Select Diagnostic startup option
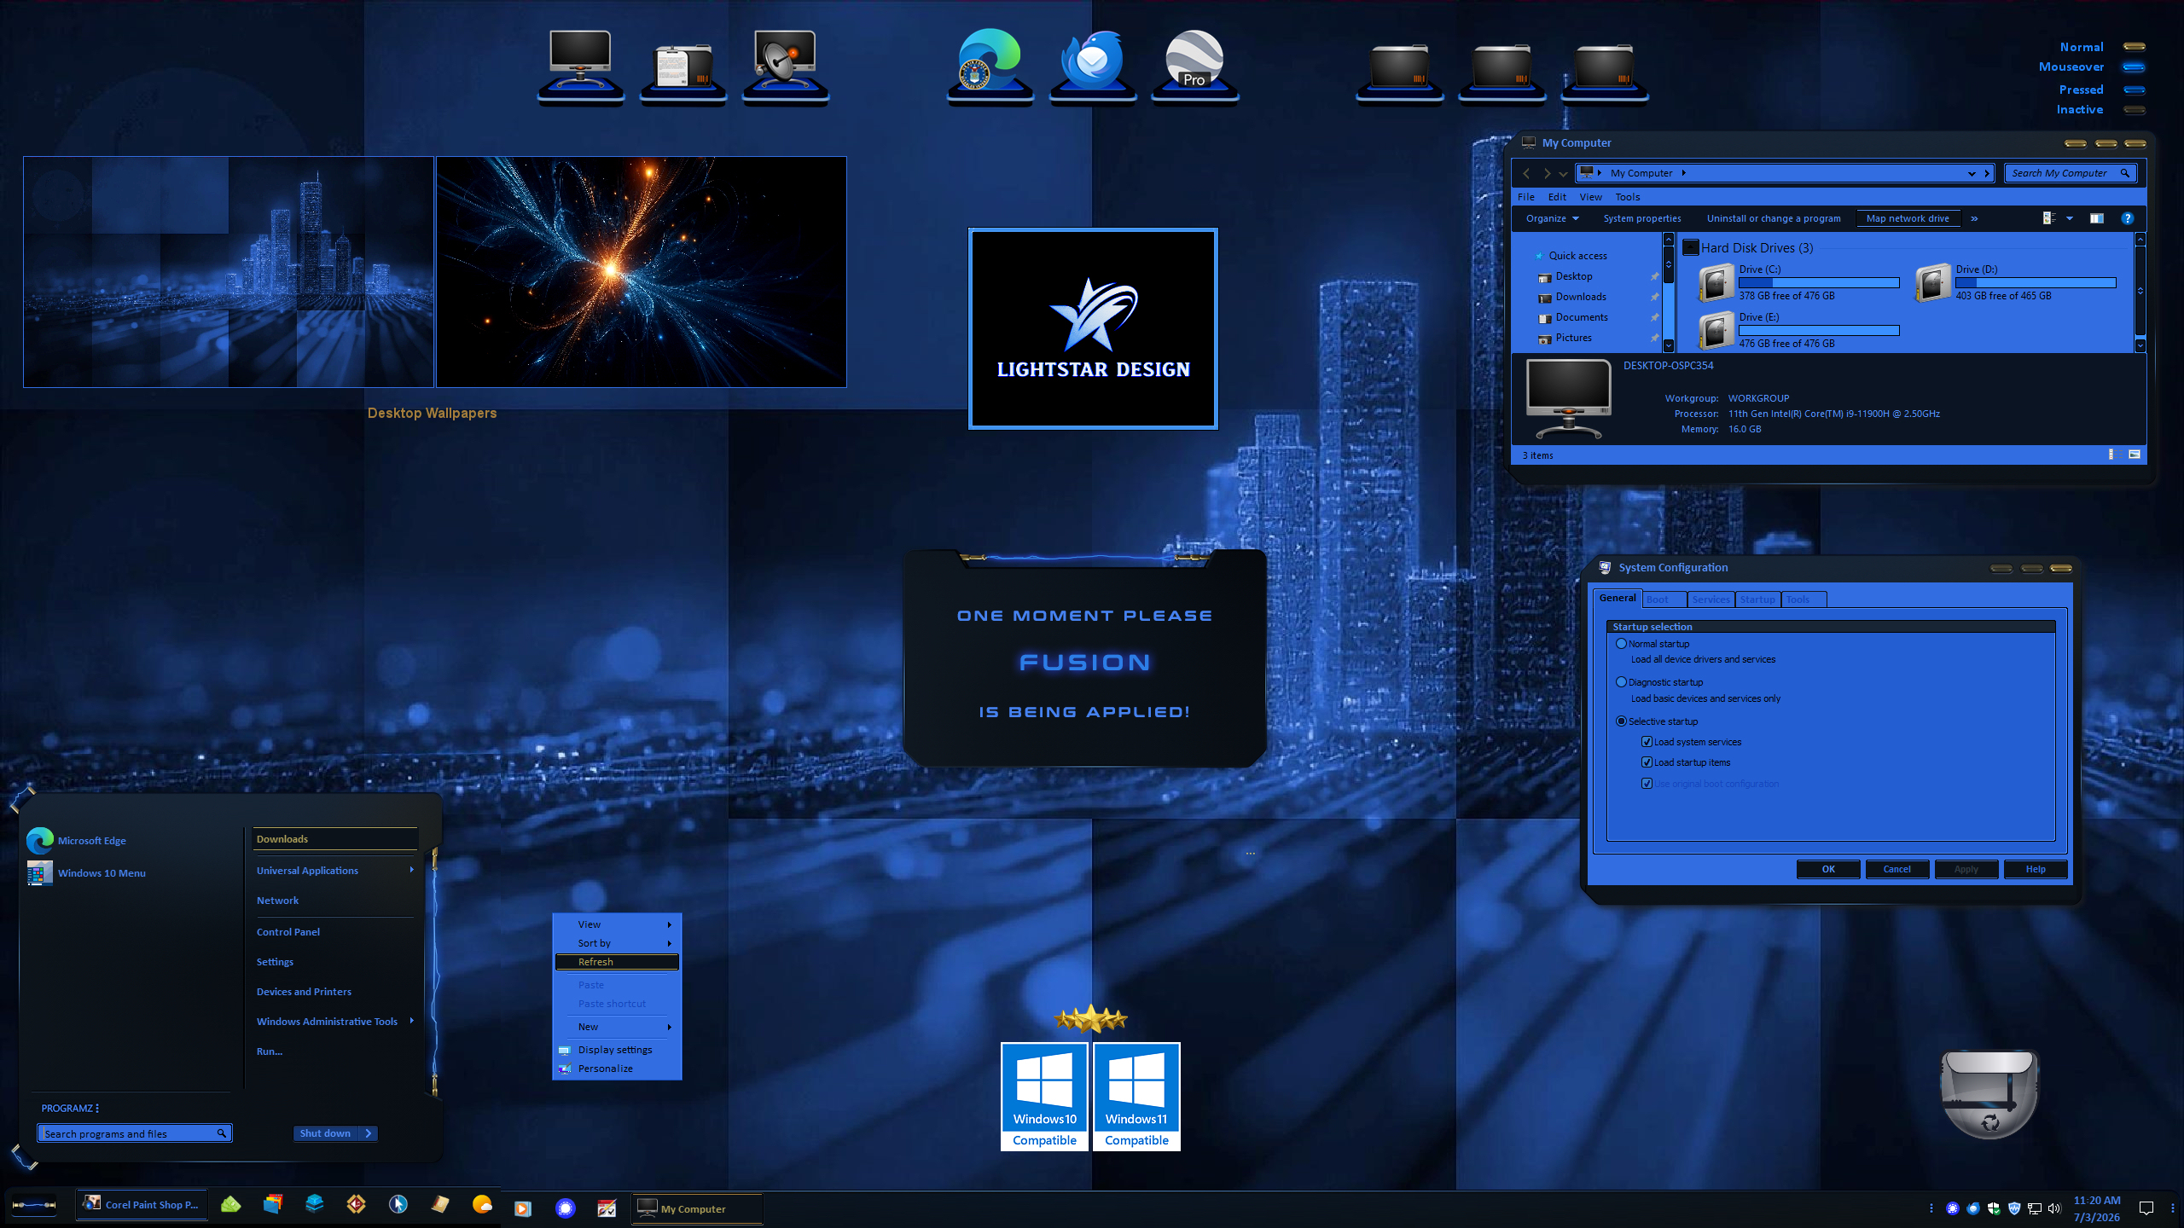This screenshot has height=1228, width=2184. (x=1621, y=682)
